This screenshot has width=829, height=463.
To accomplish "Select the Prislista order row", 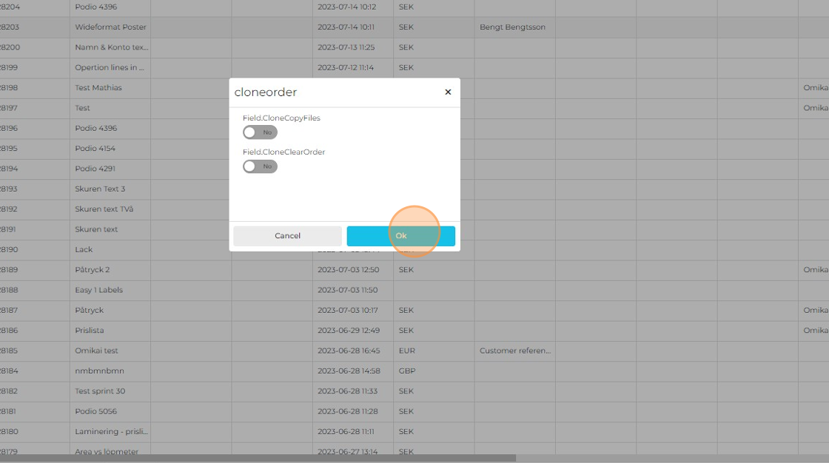I will coord(90,331).
